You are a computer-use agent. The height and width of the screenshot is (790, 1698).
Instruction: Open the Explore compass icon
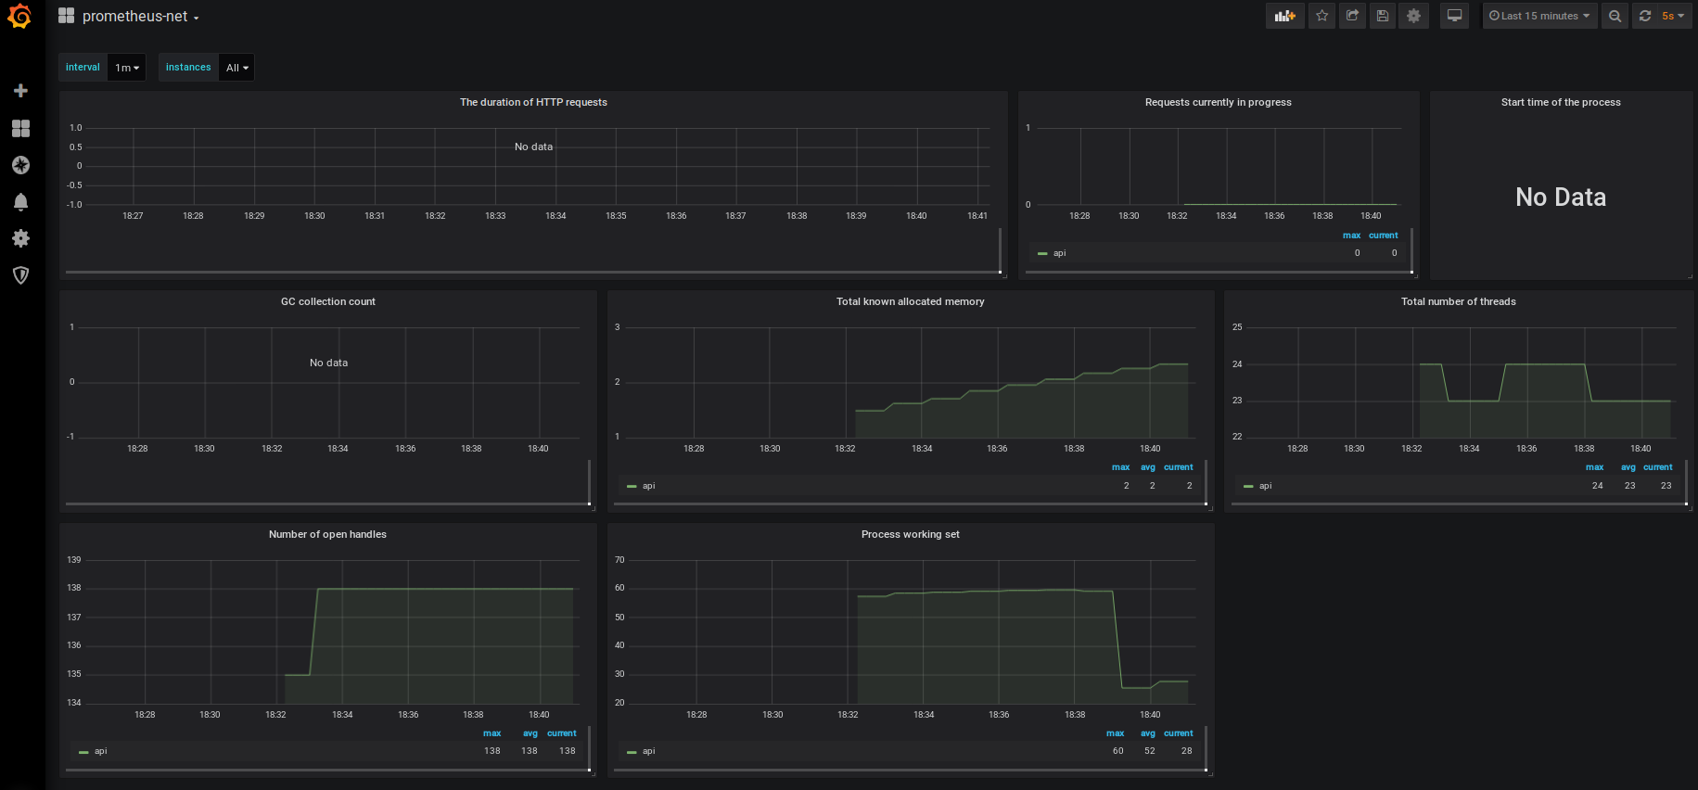[20, 165]
